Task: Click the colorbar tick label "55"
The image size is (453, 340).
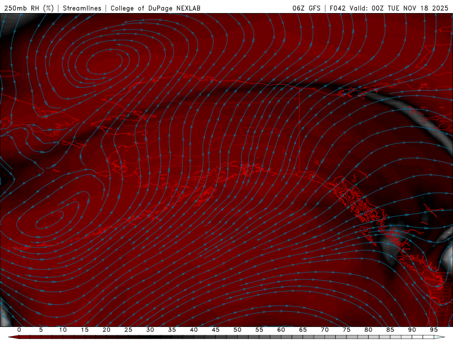Action: pyautogui.click(x=259, y=330)
